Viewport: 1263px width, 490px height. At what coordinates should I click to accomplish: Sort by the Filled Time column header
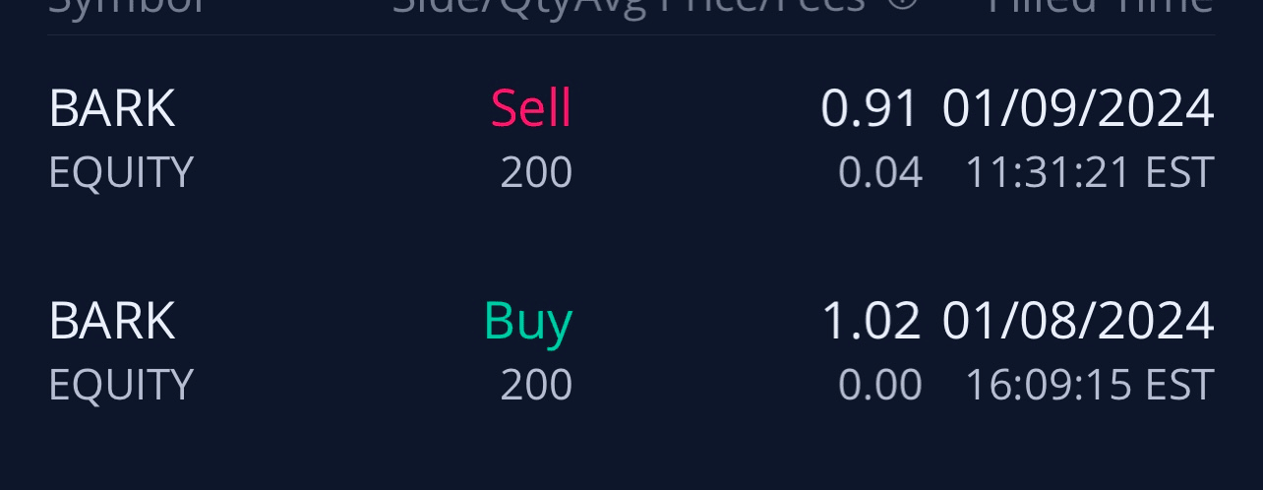[1100, 6]
